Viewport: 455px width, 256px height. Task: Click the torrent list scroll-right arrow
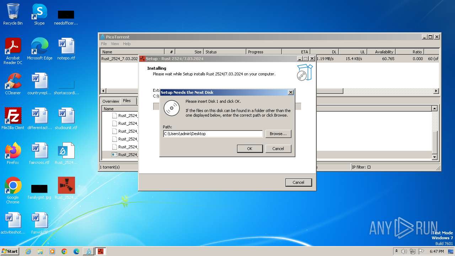pos(436,91)
